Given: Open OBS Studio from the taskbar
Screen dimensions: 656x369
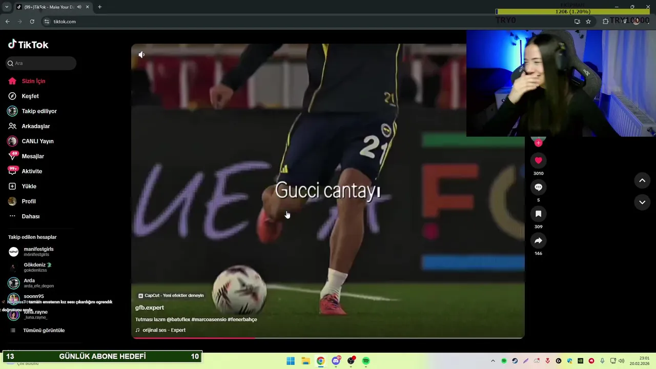Looking at the screenshot, I should tap(351, 361).
